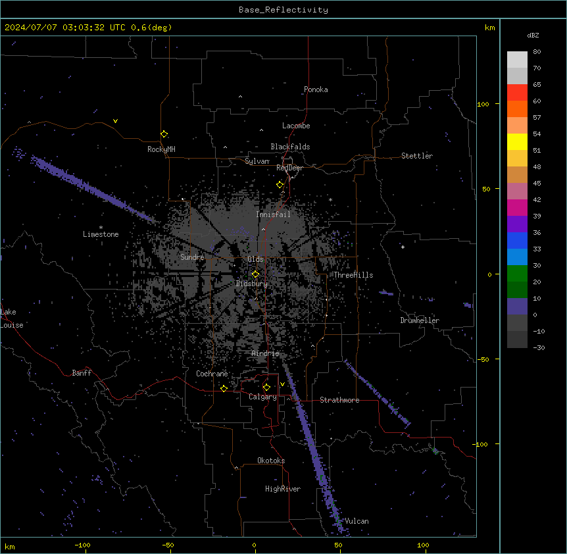
Task: Click the Didsbury city label
Action: point(252,284)
